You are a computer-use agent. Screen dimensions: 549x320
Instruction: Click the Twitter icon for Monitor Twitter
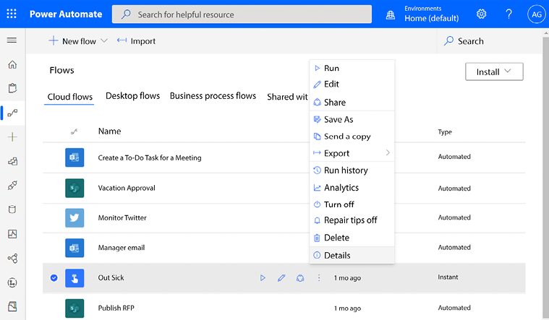75,217
